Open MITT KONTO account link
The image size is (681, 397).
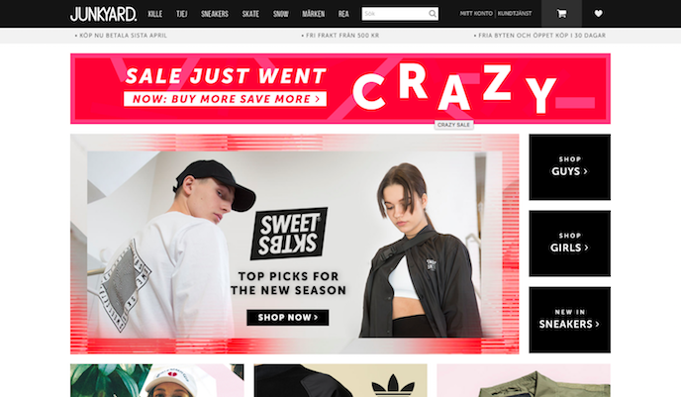pyautogui.click(x=476, y=14)
